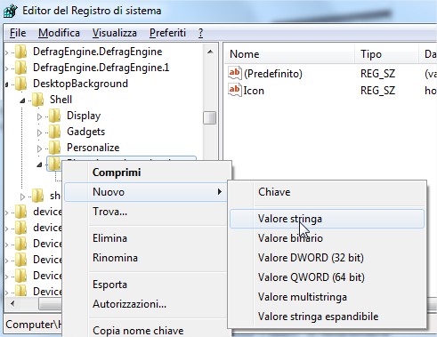
Task: Click the Personalize folder icon
Action: 55,148
